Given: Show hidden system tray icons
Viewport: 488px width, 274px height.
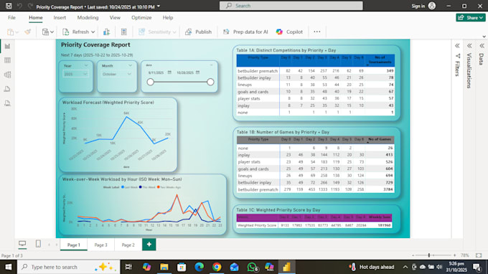Looking at the screenshot, I should (x=405, y=267).
